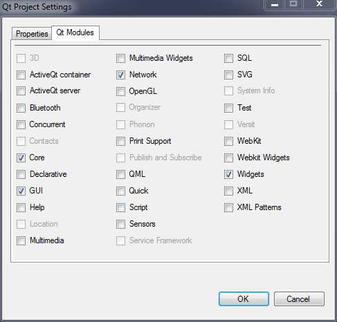This screenshot has width=337, height=322.
Task: Select the Qt Modules tab
Action: coord(75,32)
